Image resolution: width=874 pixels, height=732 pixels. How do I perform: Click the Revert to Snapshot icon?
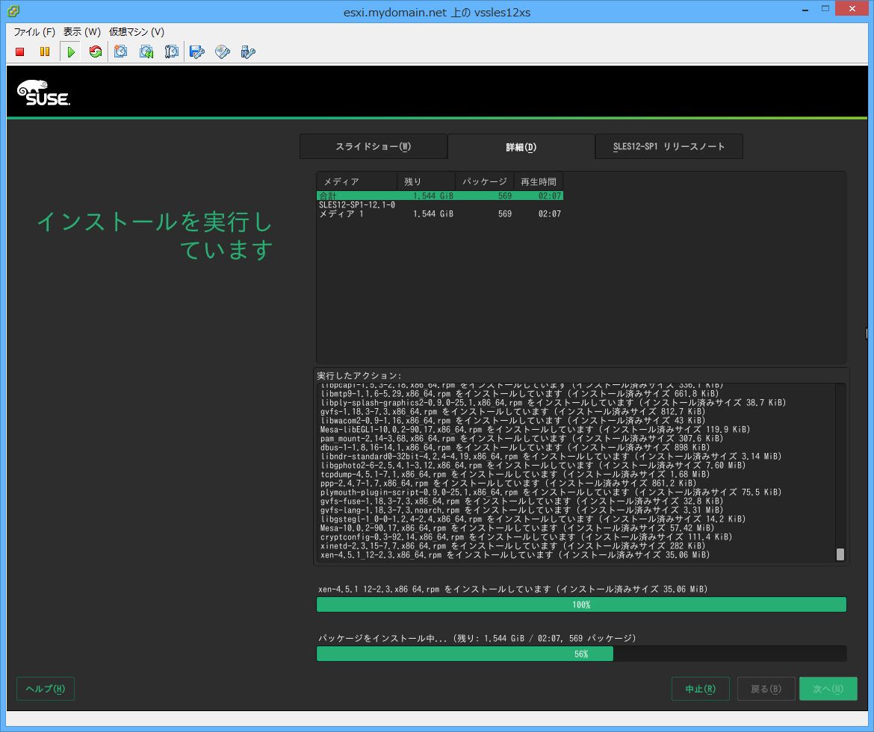click(x=146, y=51)
